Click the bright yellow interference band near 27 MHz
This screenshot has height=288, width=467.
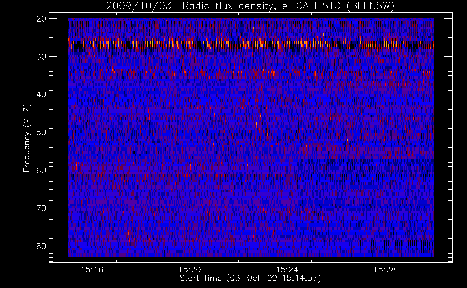251,45
